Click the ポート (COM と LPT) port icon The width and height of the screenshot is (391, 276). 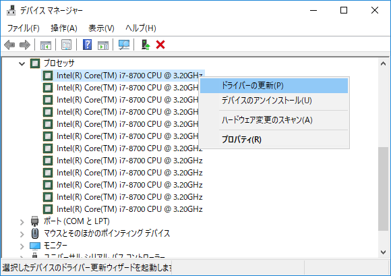[x=35, y=221]
